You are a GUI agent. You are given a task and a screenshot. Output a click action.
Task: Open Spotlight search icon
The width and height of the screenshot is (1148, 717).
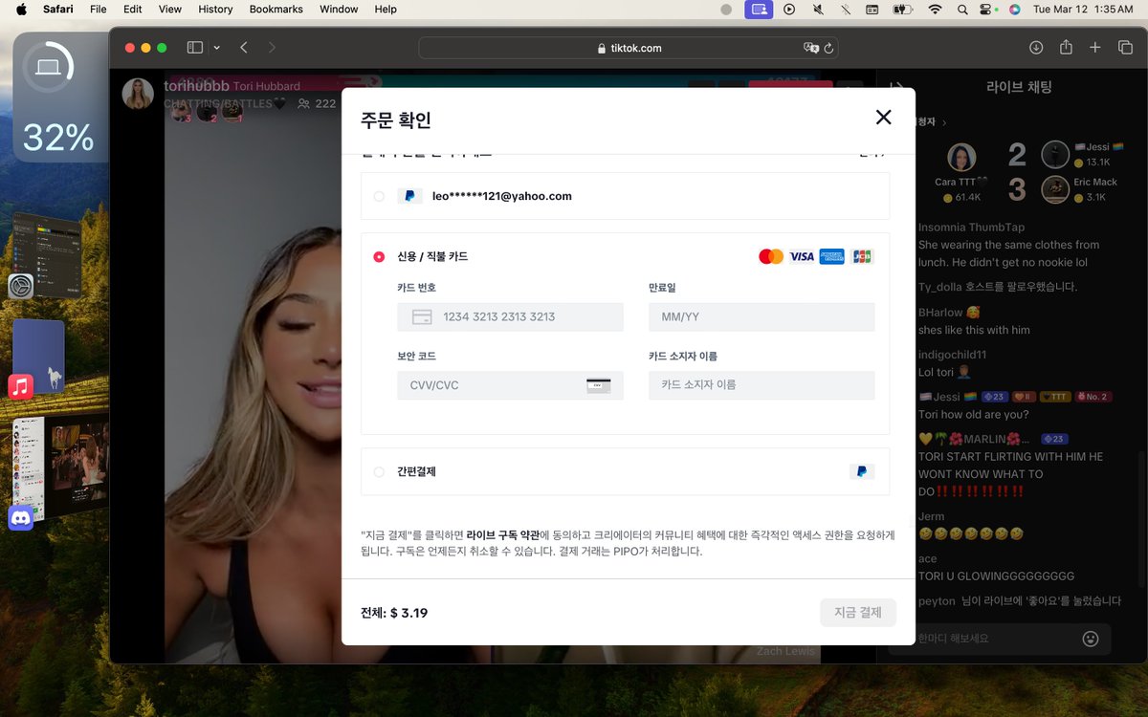pos(962,9)
